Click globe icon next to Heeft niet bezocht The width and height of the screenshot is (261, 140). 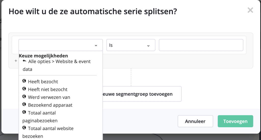[x=24, y=89]
